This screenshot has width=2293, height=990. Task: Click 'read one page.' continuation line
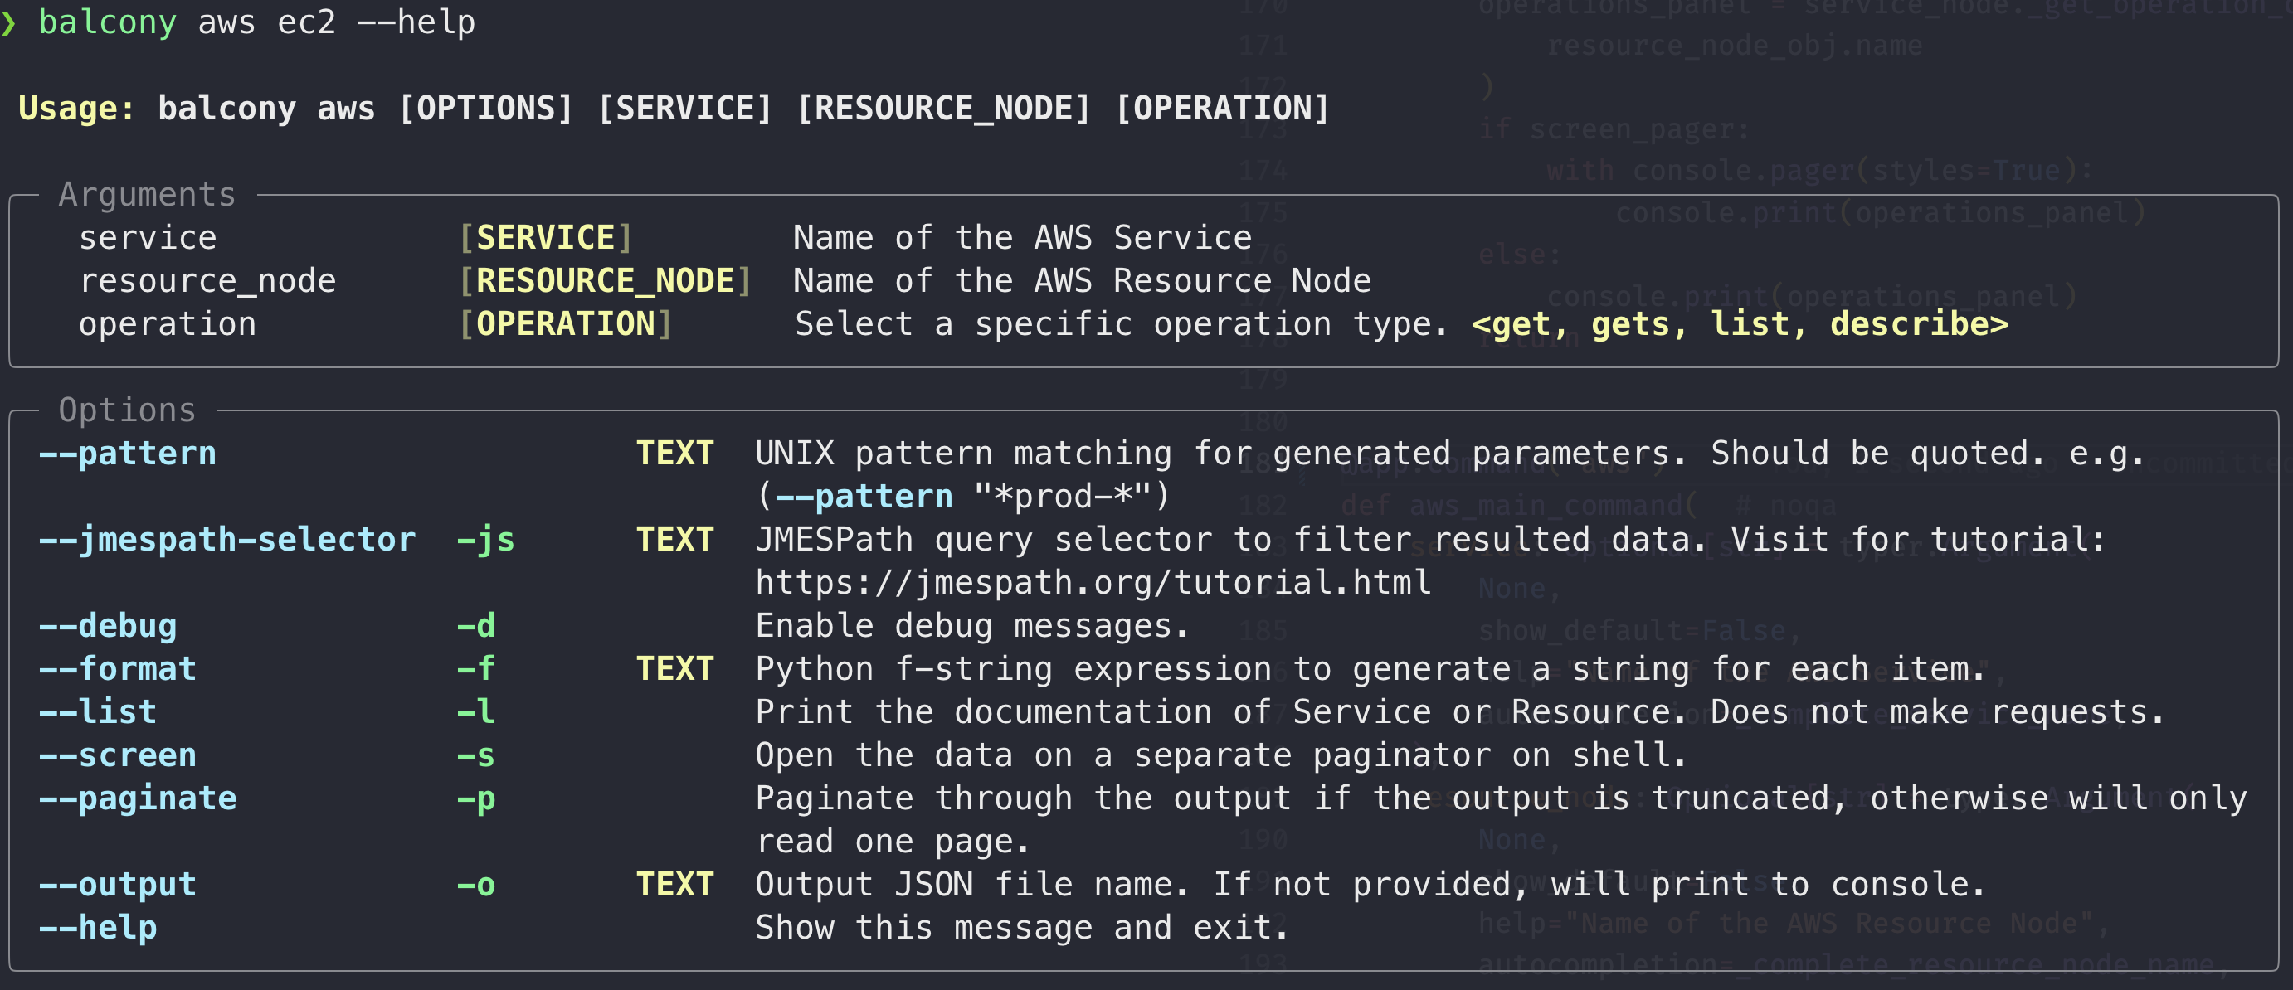click(x=893, y=842)
